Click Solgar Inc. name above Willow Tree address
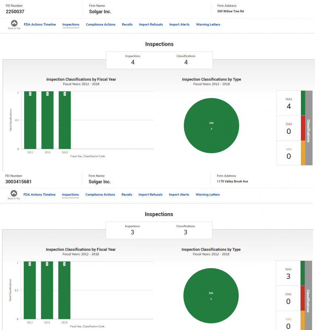Image resolution: width=315 pixels, height=330 pixels. click(100, 11)
